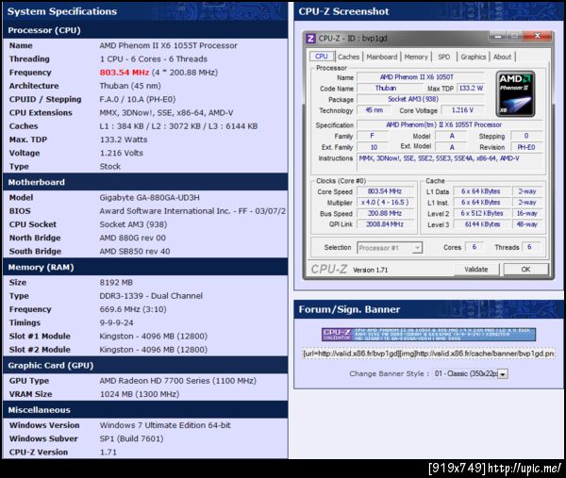Click the Instructions field listing MMX, 3DNow!, SSE

pos(449,161)
